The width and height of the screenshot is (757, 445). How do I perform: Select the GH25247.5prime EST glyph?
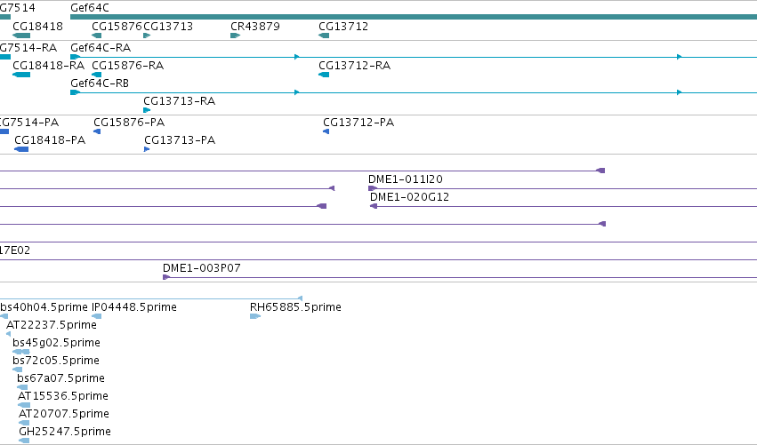point(24,441)
